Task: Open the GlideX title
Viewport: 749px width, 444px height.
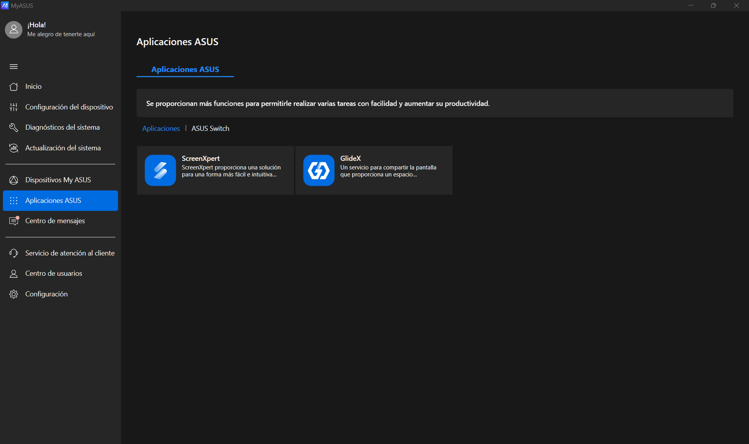Action: (x=350, y=159)
